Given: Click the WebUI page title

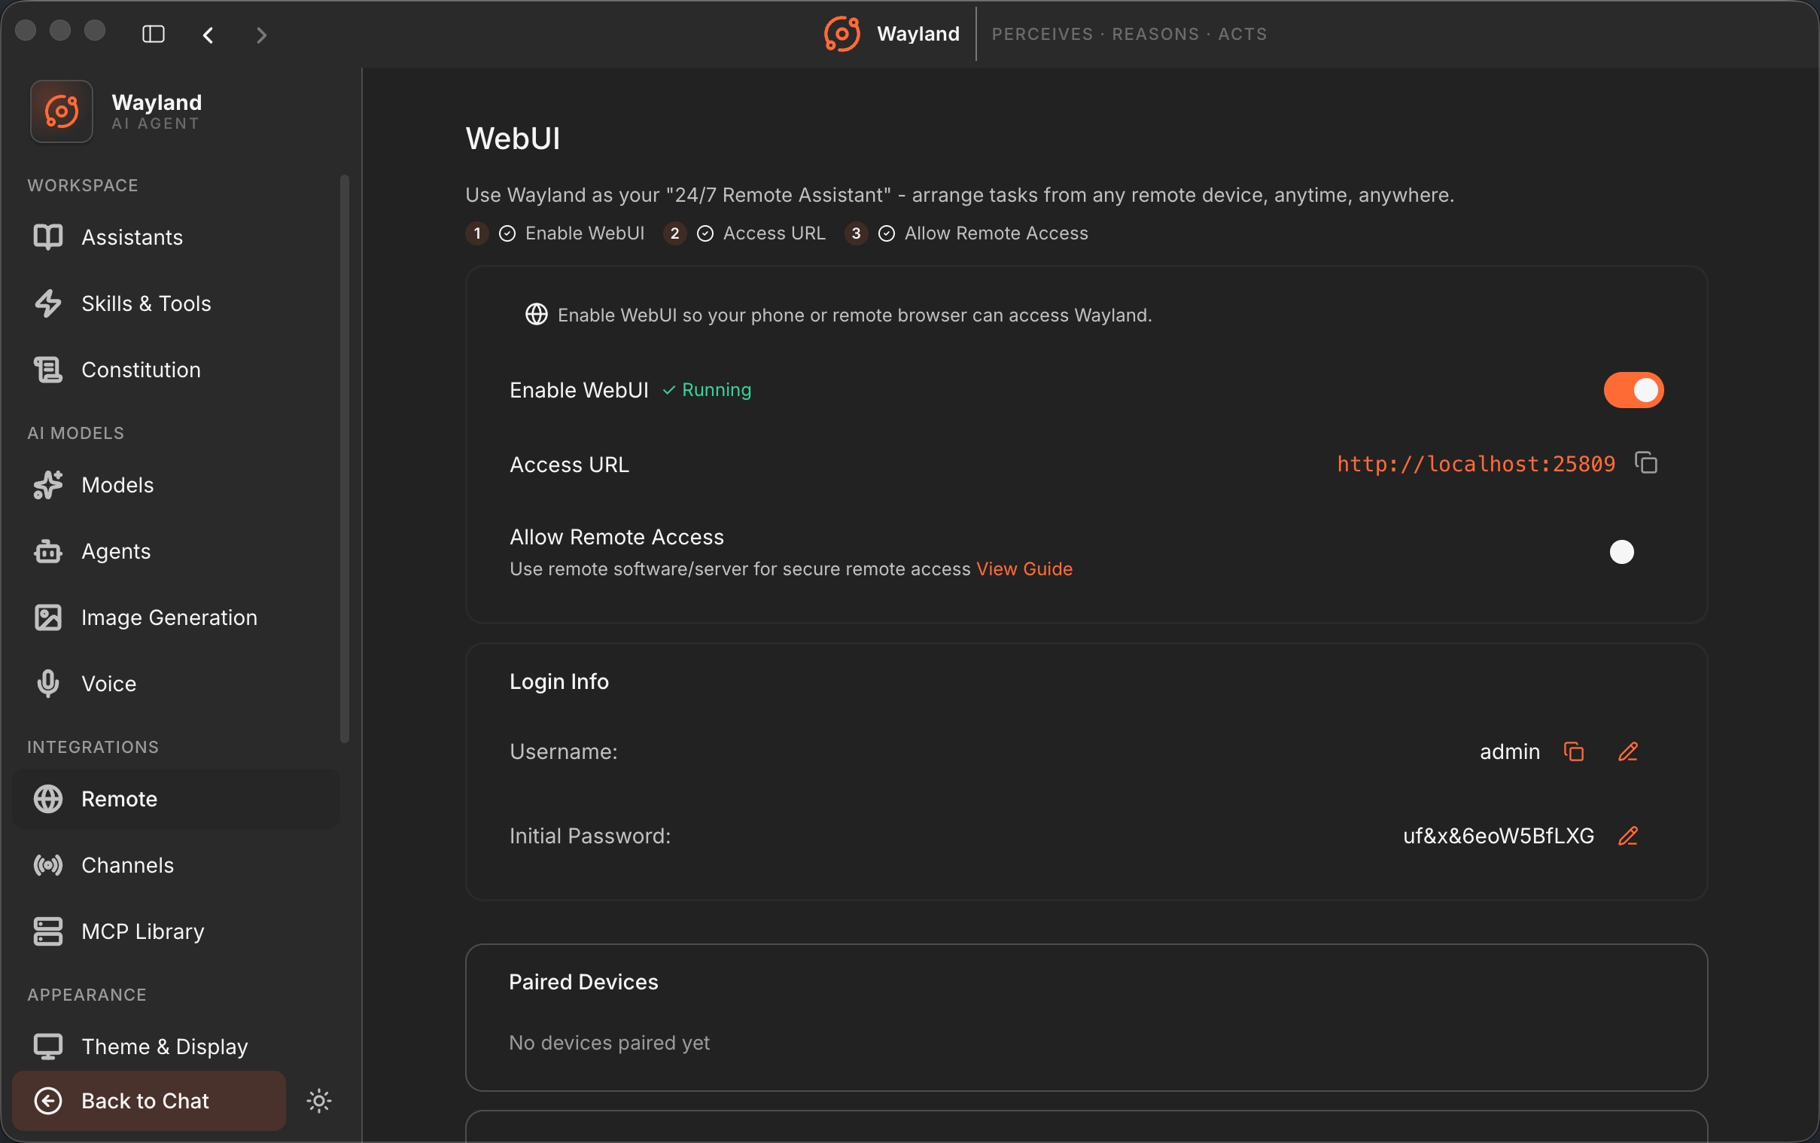Looking at the screenshot, I should pos(513,139).
